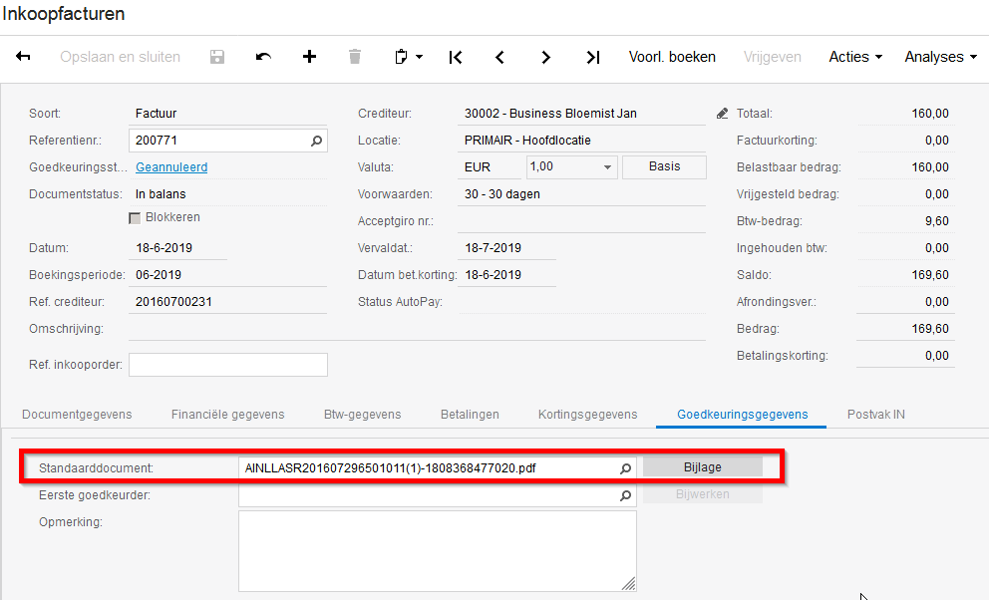Click the Bijlage button
989x600 pixels.
point(702,466)
